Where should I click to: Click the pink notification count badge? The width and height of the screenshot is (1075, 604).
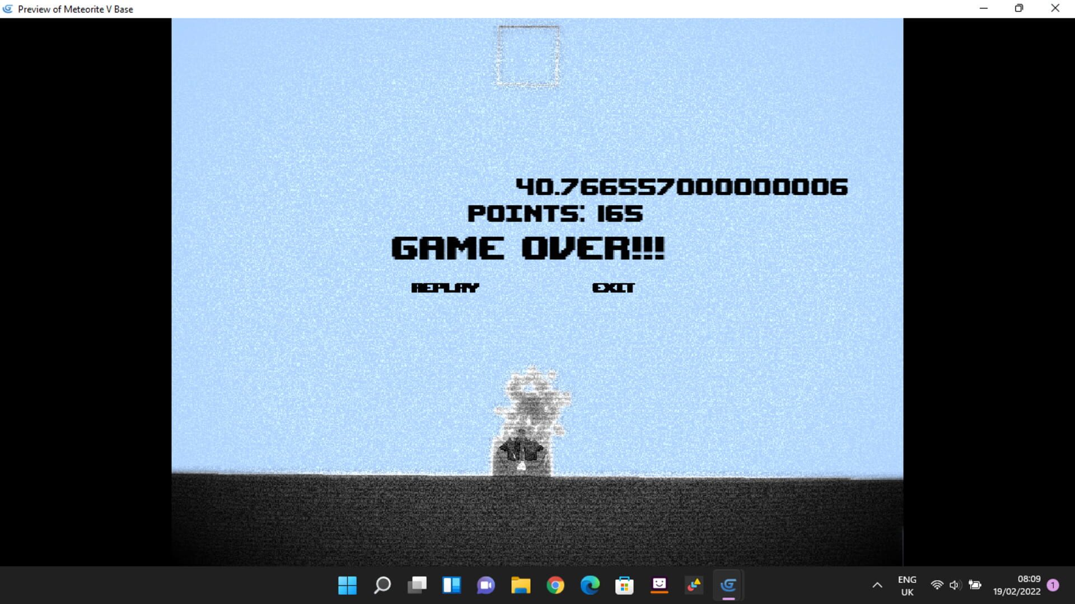click(x=1052, y=585)
